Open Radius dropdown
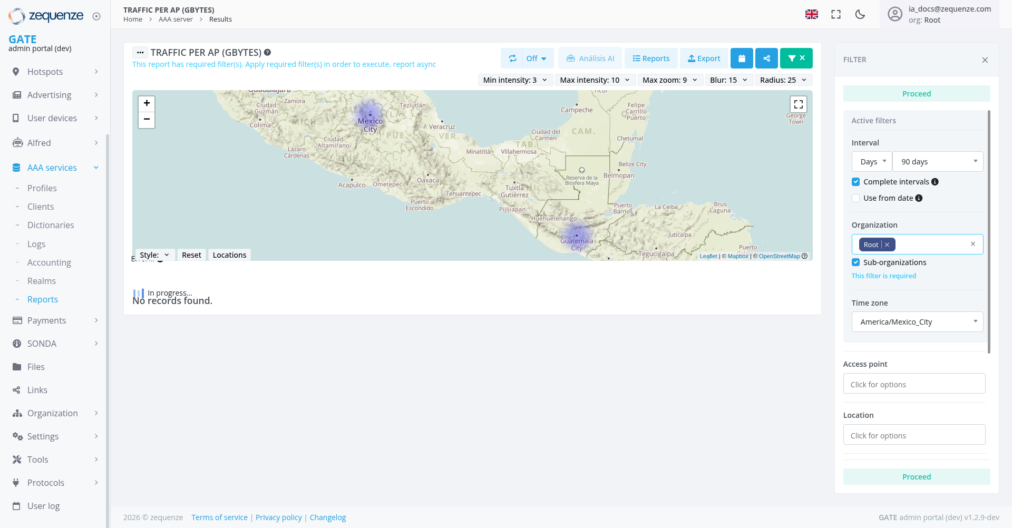Screen dimensions: 1012x528 783,80
